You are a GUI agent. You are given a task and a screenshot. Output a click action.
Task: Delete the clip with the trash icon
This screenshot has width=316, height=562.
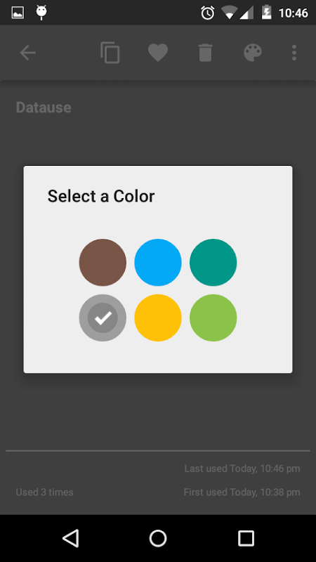coord(205,53)
